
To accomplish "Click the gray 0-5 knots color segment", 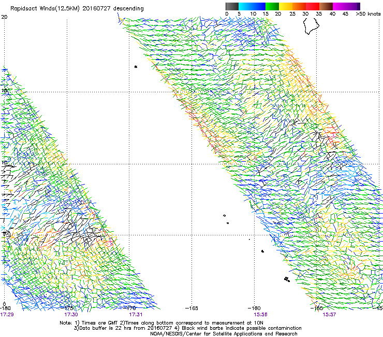I will 232,6.
